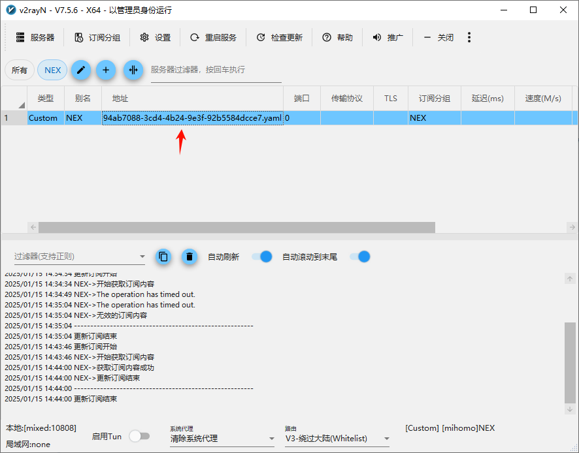579x453 pixels.
Task: Click the pencil edit subscription group icon
Action: coord(81,70)
